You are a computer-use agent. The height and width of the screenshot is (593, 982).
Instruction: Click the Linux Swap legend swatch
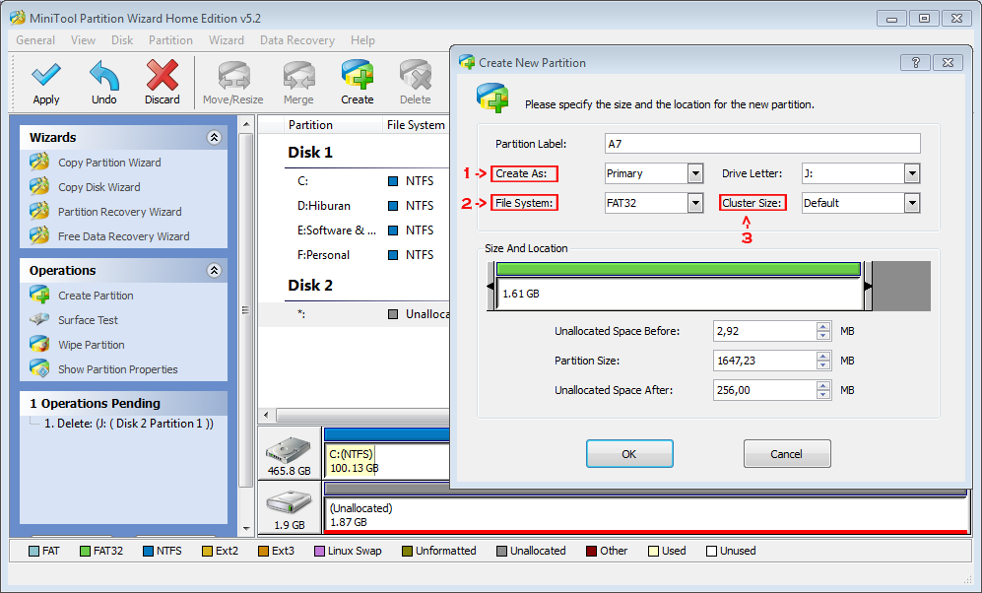319,551
